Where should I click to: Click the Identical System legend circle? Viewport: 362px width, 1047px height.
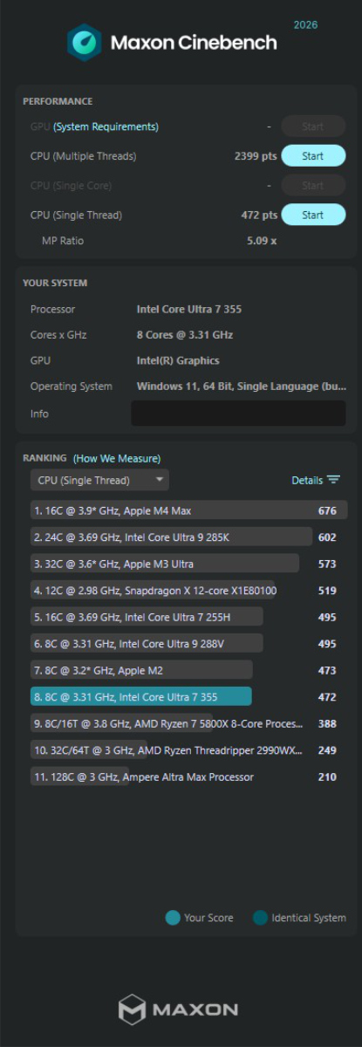[x=260, y=917]
